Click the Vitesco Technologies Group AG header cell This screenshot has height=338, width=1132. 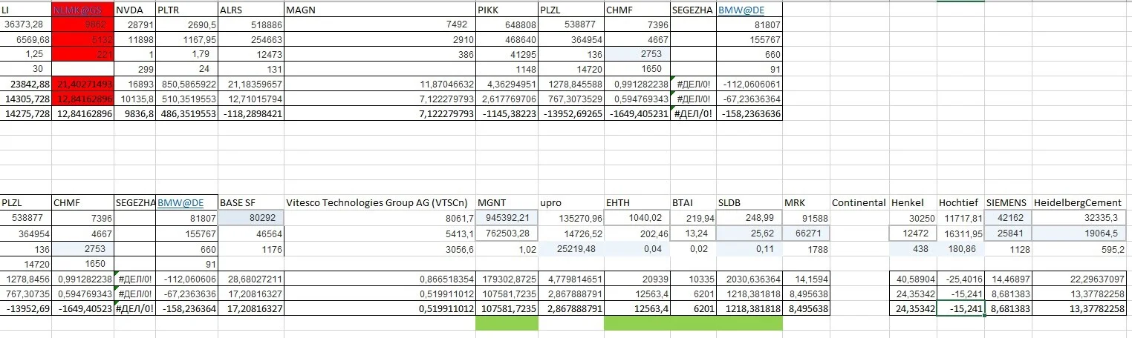click(380, 202)
